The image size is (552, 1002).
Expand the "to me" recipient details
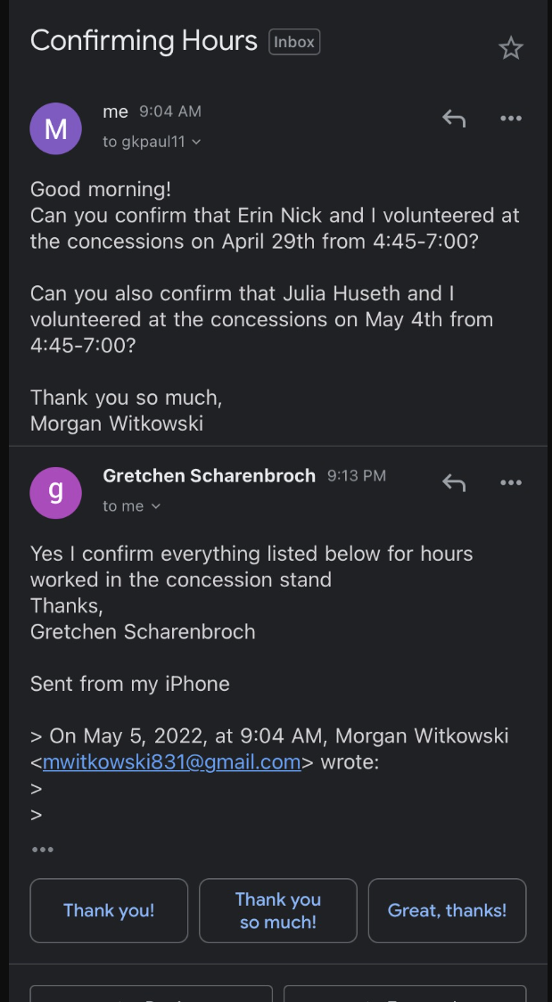(x=156, y=506)
